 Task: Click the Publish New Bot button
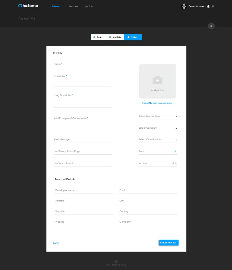[169, 243]
